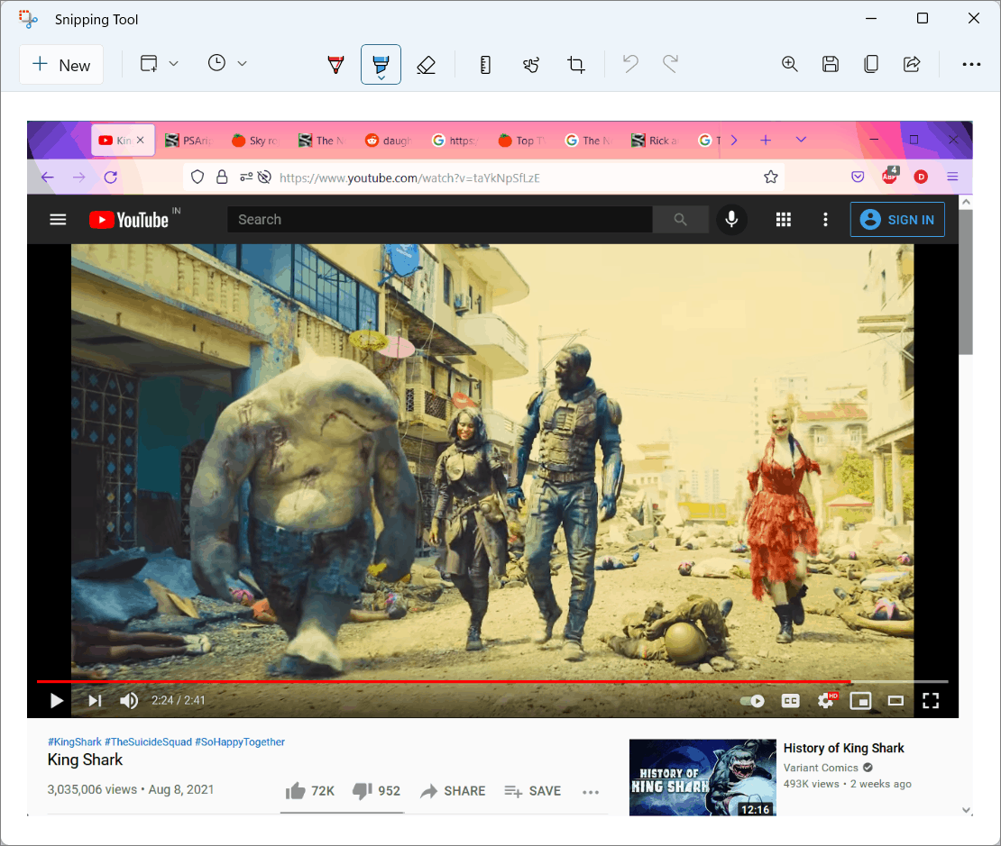Dislike the video with 952
The width and height of the screenshot is (1001, 846).
coord(376,791)
